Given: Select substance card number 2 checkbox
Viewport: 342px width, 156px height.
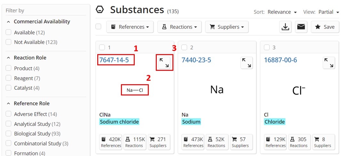Looking at the screenshot, I should click(x=184, y=47).
